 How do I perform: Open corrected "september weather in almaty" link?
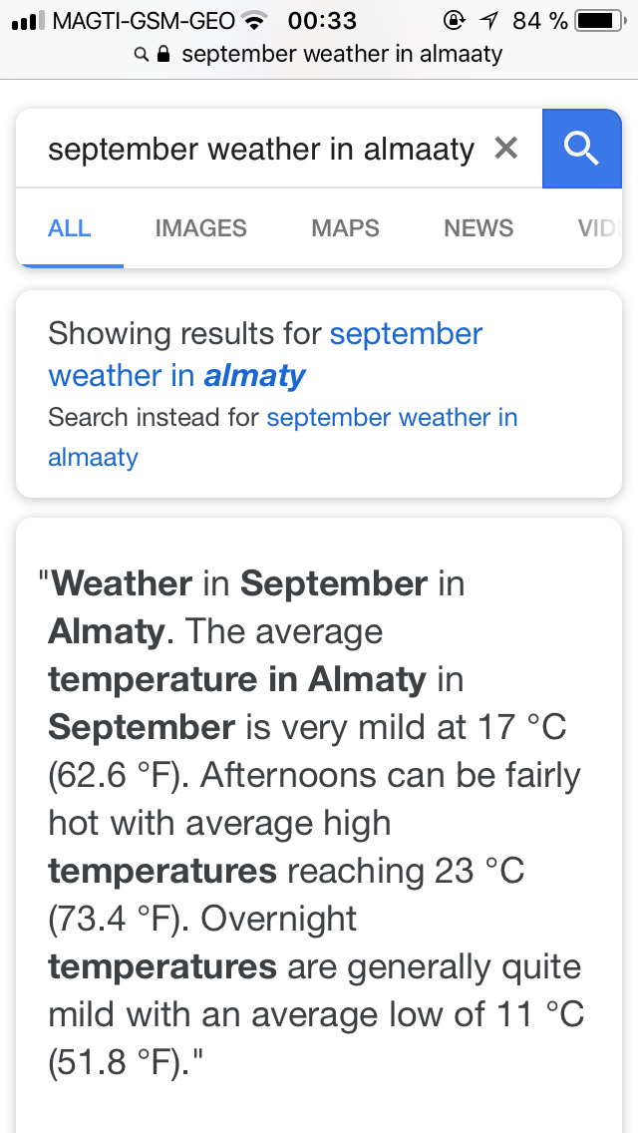tap(265, 354)
